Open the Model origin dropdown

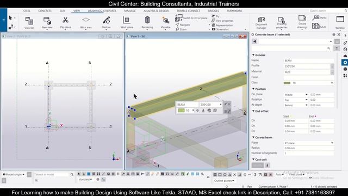(13, 174)
